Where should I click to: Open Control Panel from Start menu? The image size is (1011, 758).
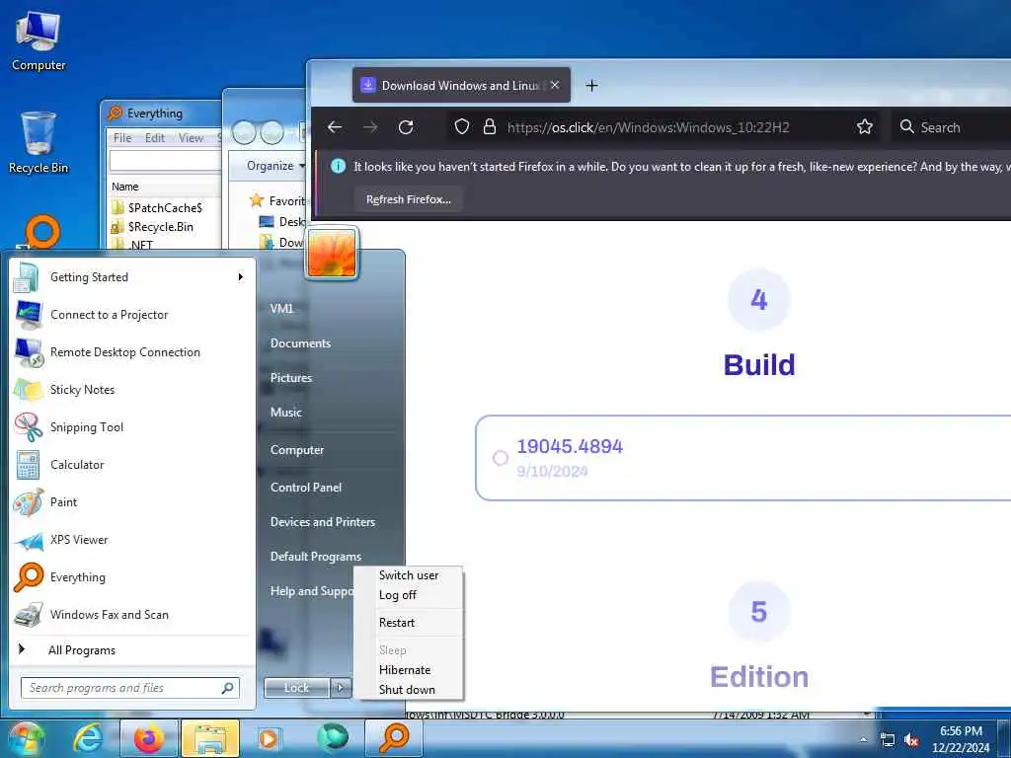coord(306,488)
